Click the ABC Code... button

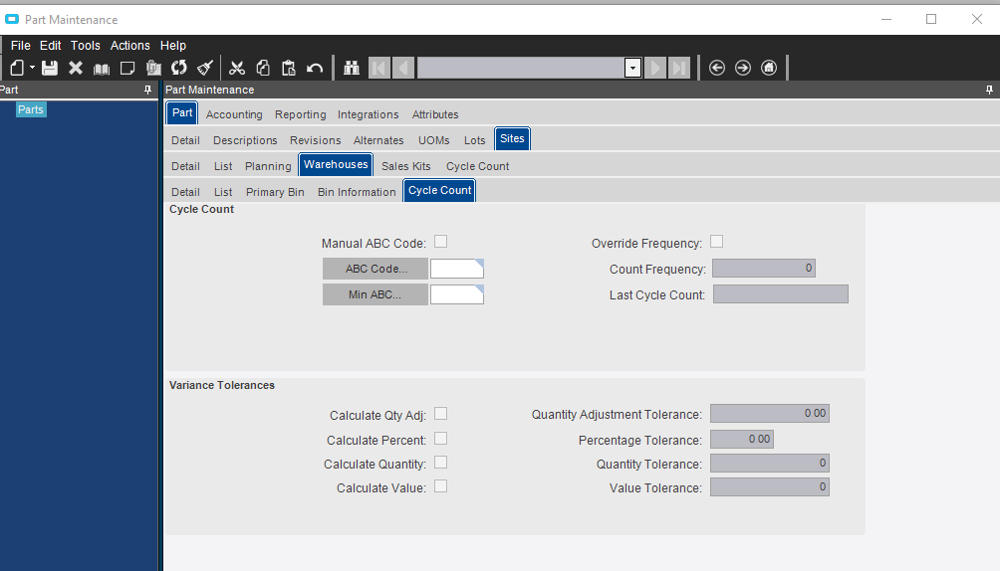coord(375,269)
